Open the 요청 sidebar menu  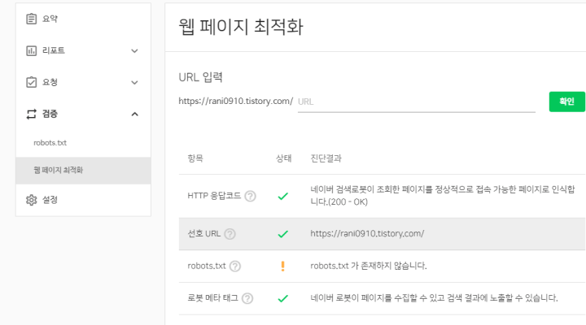(x=50, y=82)
